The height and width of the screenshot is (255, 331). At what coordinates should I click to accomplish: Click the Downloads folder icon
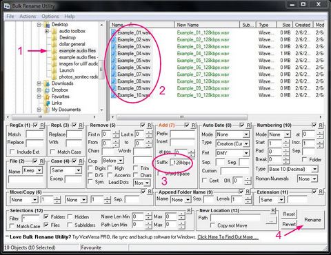[x=47, y=83]
